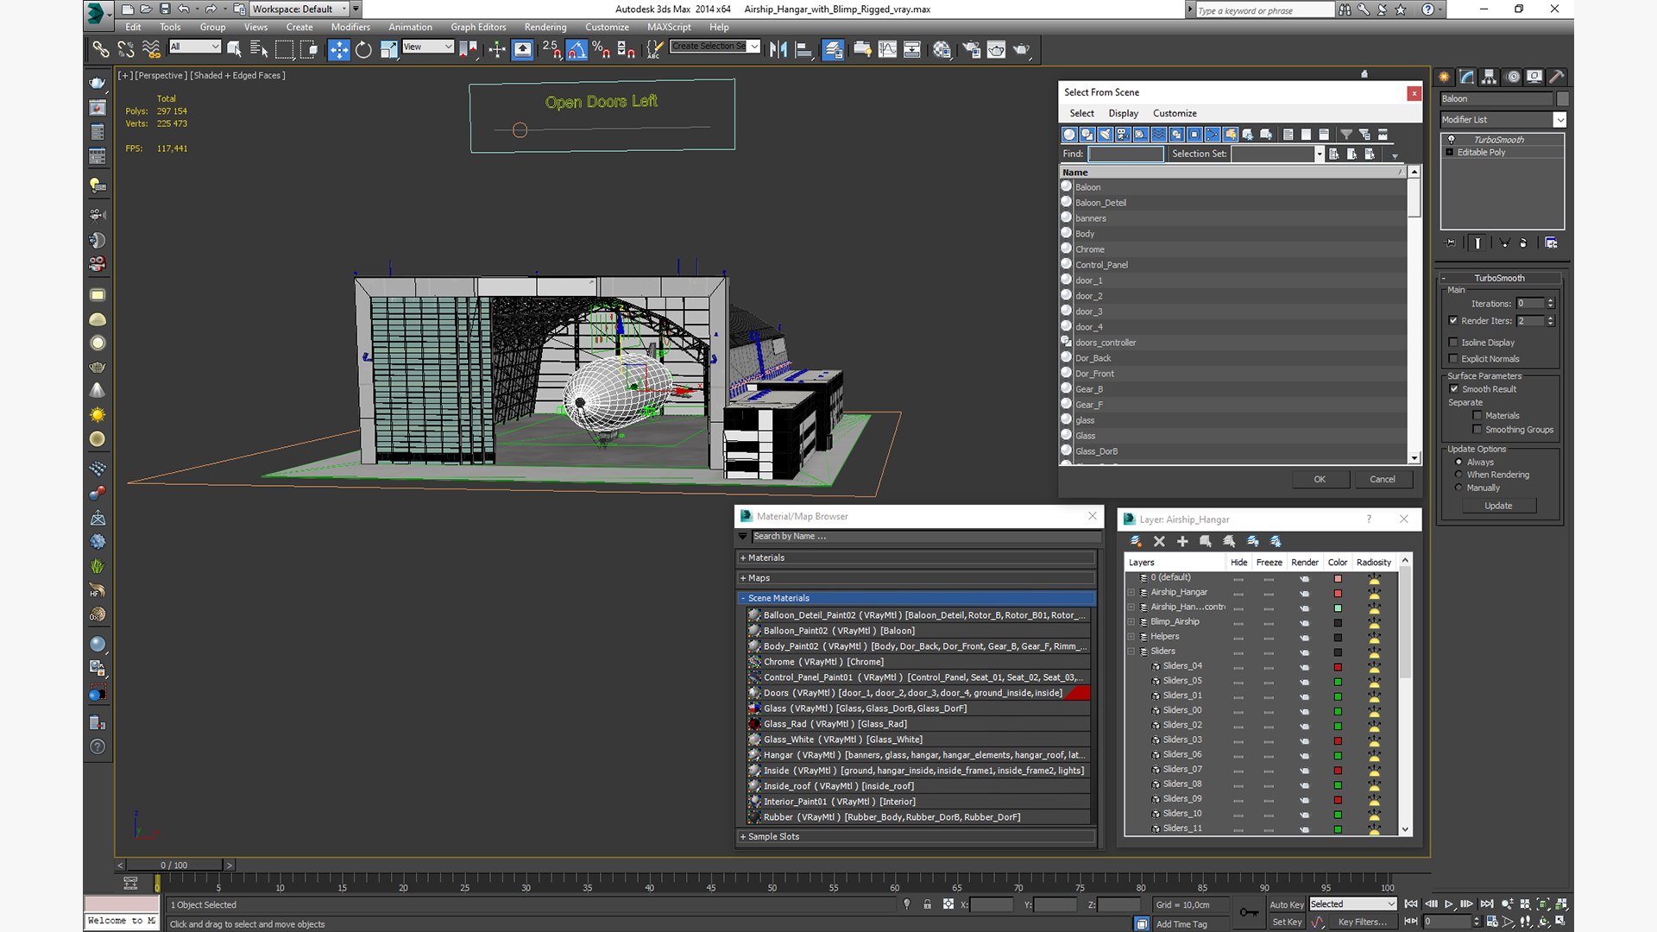Click Configure Modifier Sets icon

1551,243
